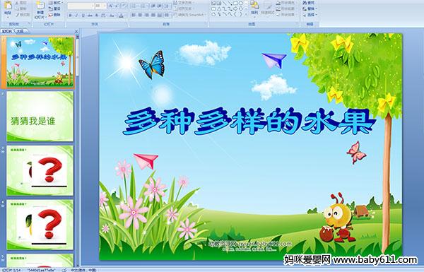Click the Delete slide button
This screenshot has height=272, width=424.
54,15
